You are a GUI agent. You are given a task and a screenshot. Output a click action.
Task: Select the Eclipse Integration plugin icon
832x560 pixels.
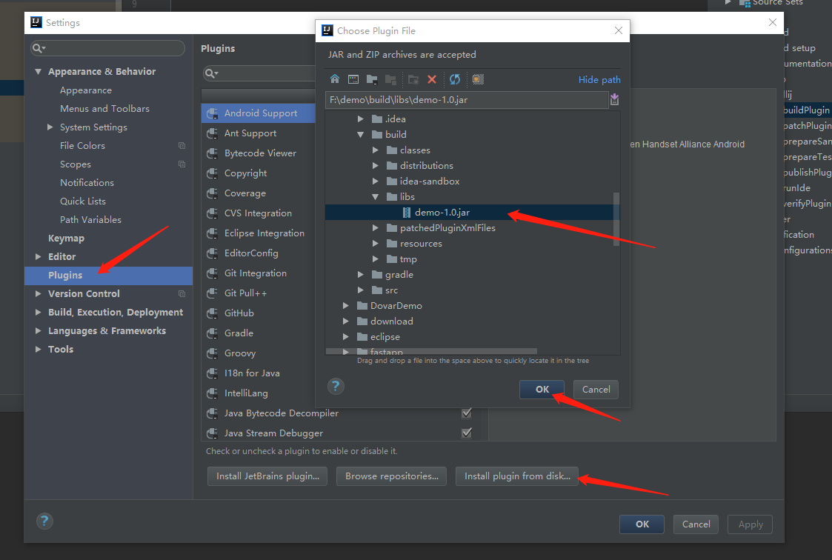212,233
